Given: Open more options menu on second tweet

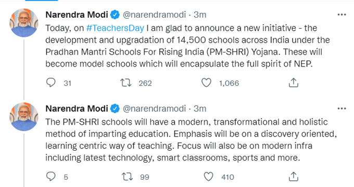Looking at the screenshot, I should point(342,109).
